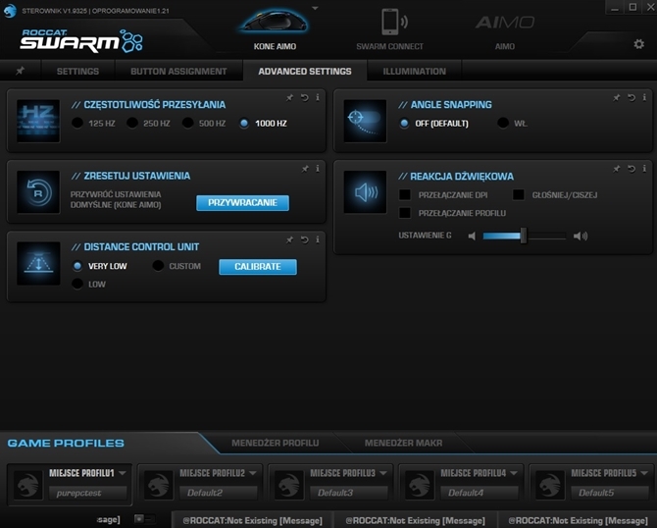Viewport: 657px width, 528px height.
Task: Set polling rate to 250 Hz
Action: coord(132,124)
